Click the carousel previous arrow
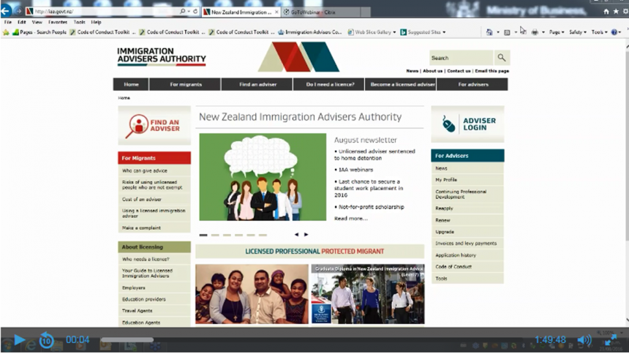629x354 pixels. [296, 234]
